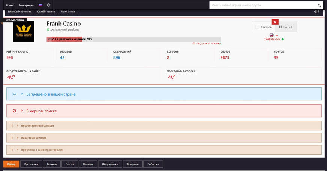The image size is (327, 171).
Task: Click the red minus icon above СРАВНЕНИЕ
Action: pos(277,35)
